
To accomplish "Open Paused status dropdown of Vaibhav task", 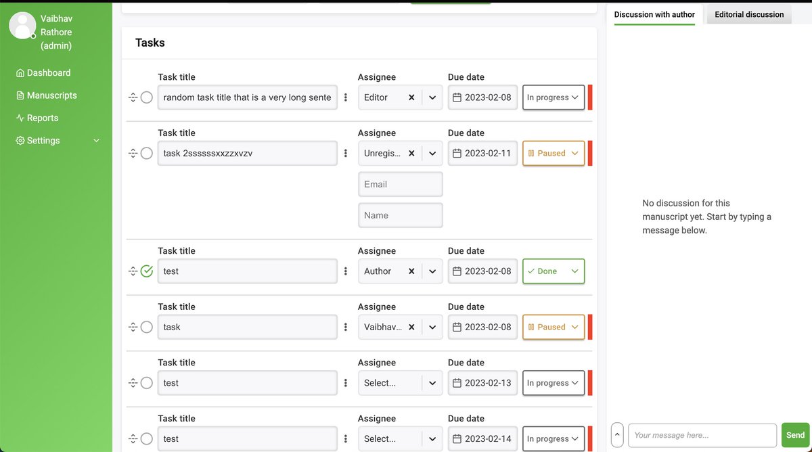I will 554,327.
